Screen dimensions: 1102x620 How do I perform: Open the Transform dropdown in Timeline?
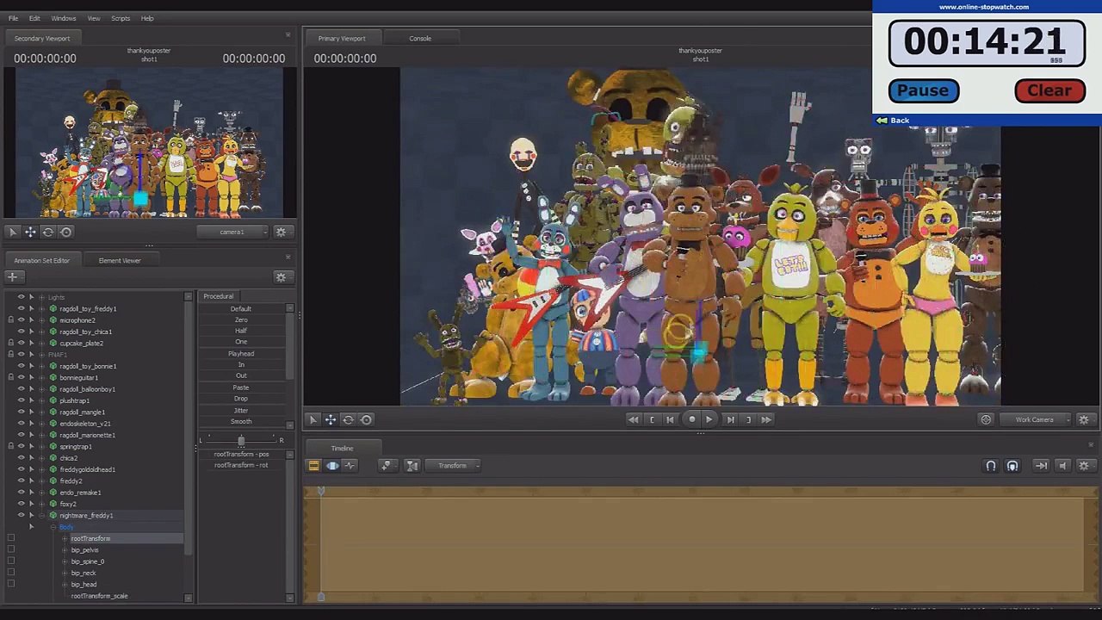coord(454,466)
